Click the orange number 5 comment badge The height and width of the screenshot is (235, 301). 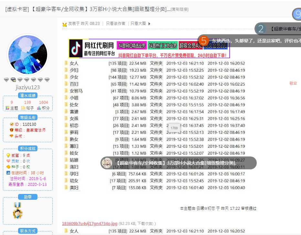click(x=203, y=40)
